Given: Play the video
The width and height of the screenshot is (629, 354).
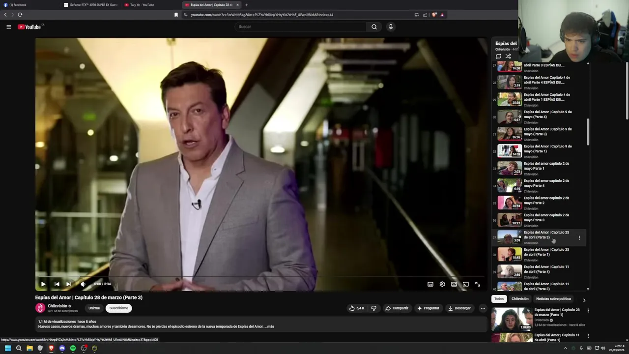Looking at the screenshot, I should point(43,284).
